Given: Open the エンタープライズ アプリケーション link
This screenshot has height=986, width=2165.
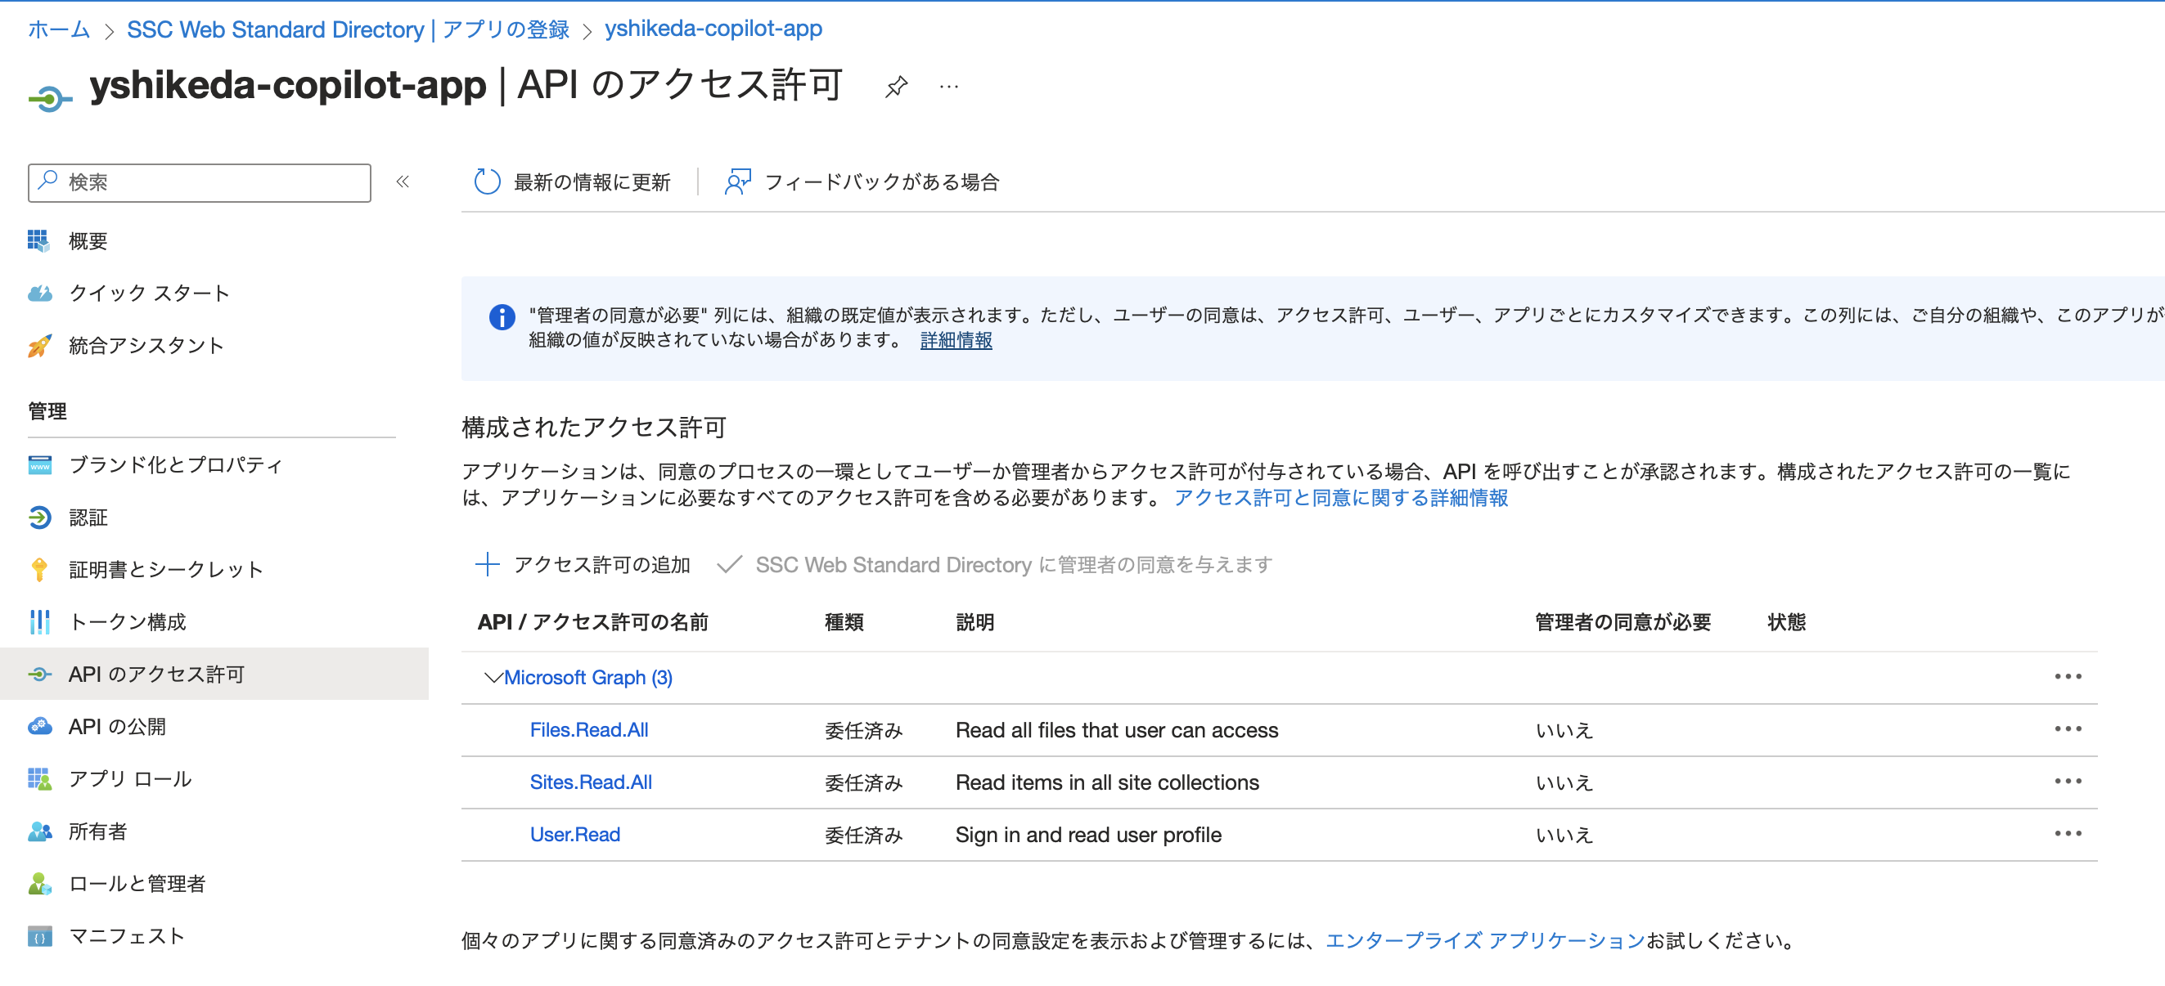Looking at the screenshot, I should click(1484, 940).
